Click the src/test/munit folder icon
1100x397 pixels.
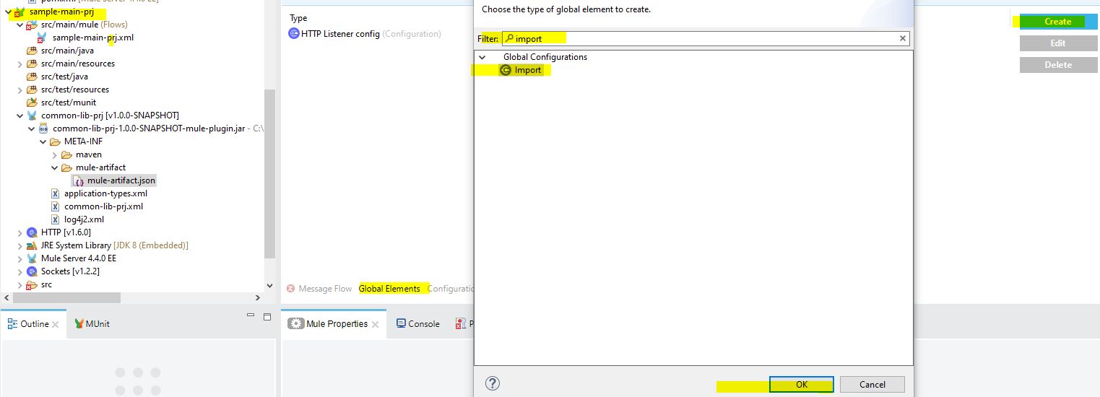(32, 102)
